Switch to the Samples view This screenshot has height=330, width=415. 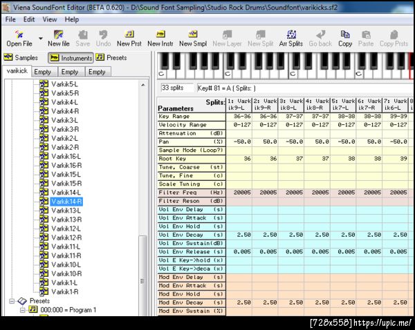tap(21, 57)
